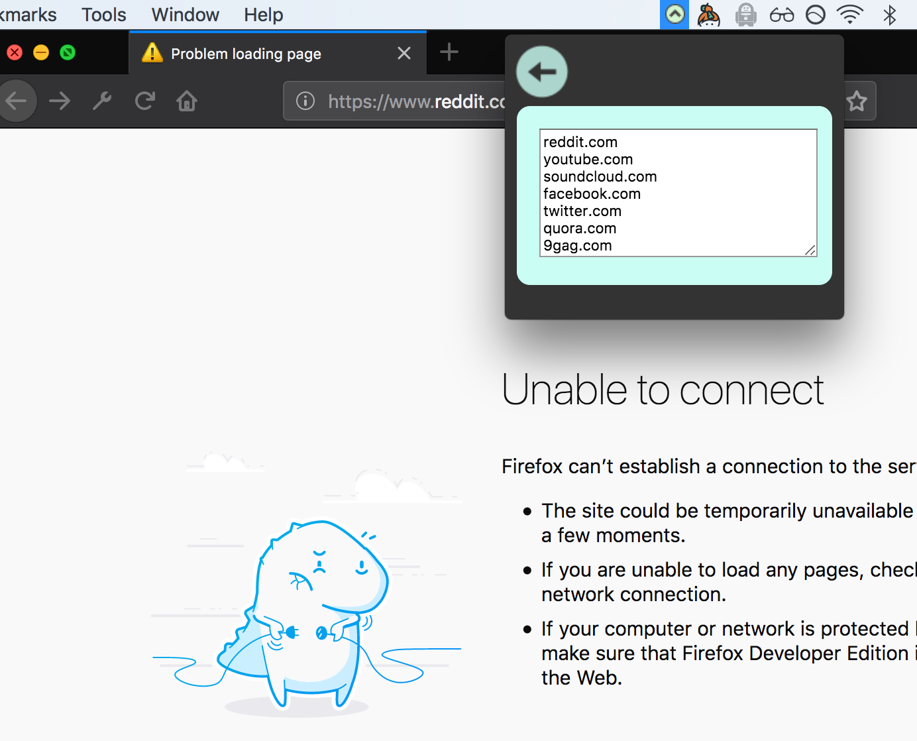Open the developer tools wrench icon

[x=102, y=101]
